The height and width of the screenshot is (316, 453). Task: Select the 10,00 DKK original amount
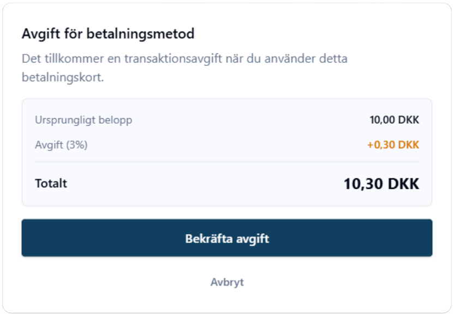click(x=394, y=120)
